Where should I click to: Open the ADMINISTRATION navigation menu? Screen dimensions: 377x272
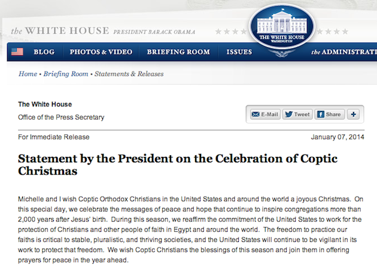[344, 52]
